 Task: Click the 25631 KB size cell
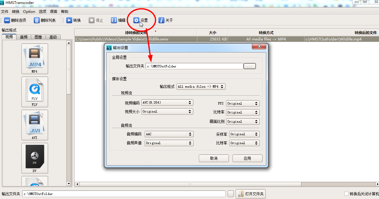click(x=212, y=39)
